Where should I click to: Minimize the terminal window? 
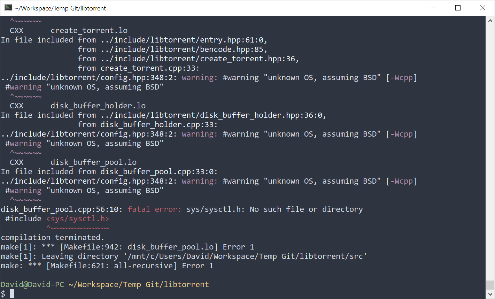pos(433,8)
